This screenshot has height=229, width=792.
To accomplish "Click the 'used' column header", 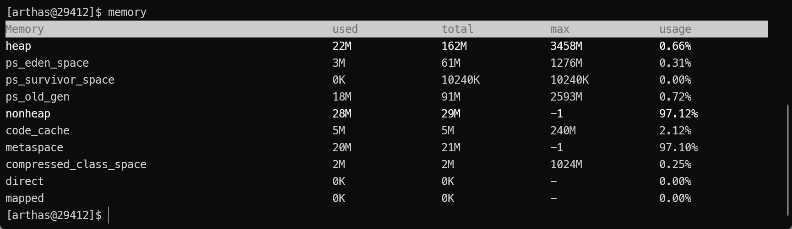I will point(345,29).
